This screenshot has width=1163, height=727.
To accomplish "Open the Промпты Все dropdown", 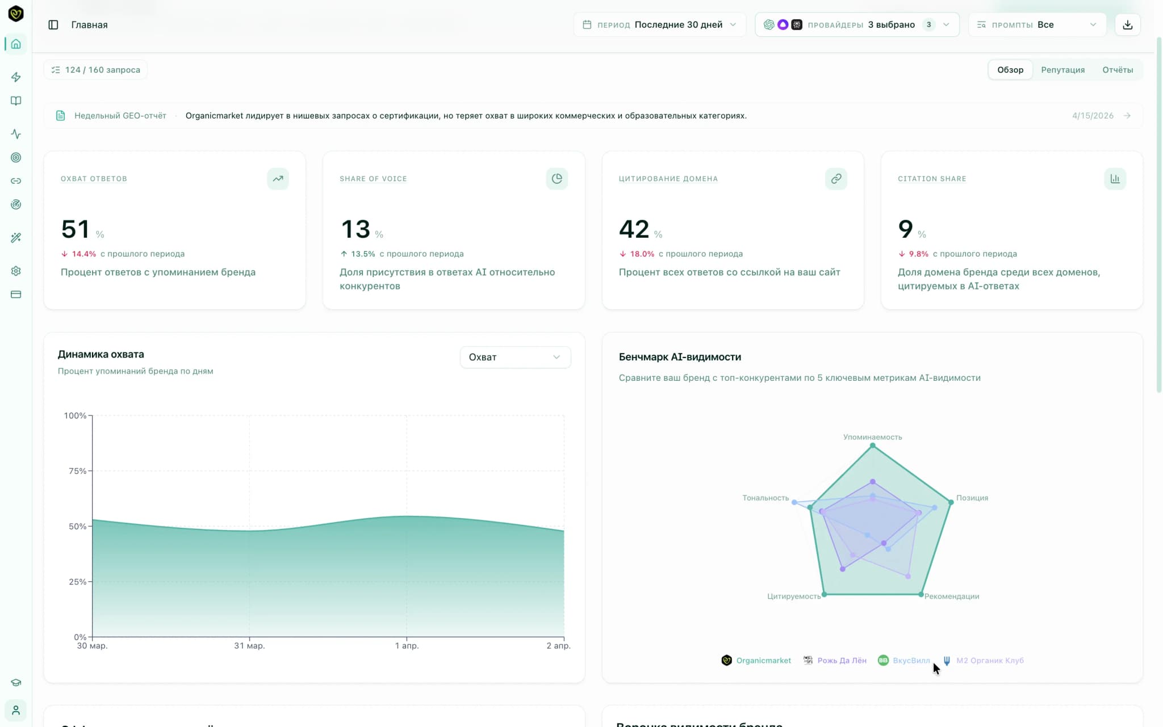I will click(x=1037, y=25).
